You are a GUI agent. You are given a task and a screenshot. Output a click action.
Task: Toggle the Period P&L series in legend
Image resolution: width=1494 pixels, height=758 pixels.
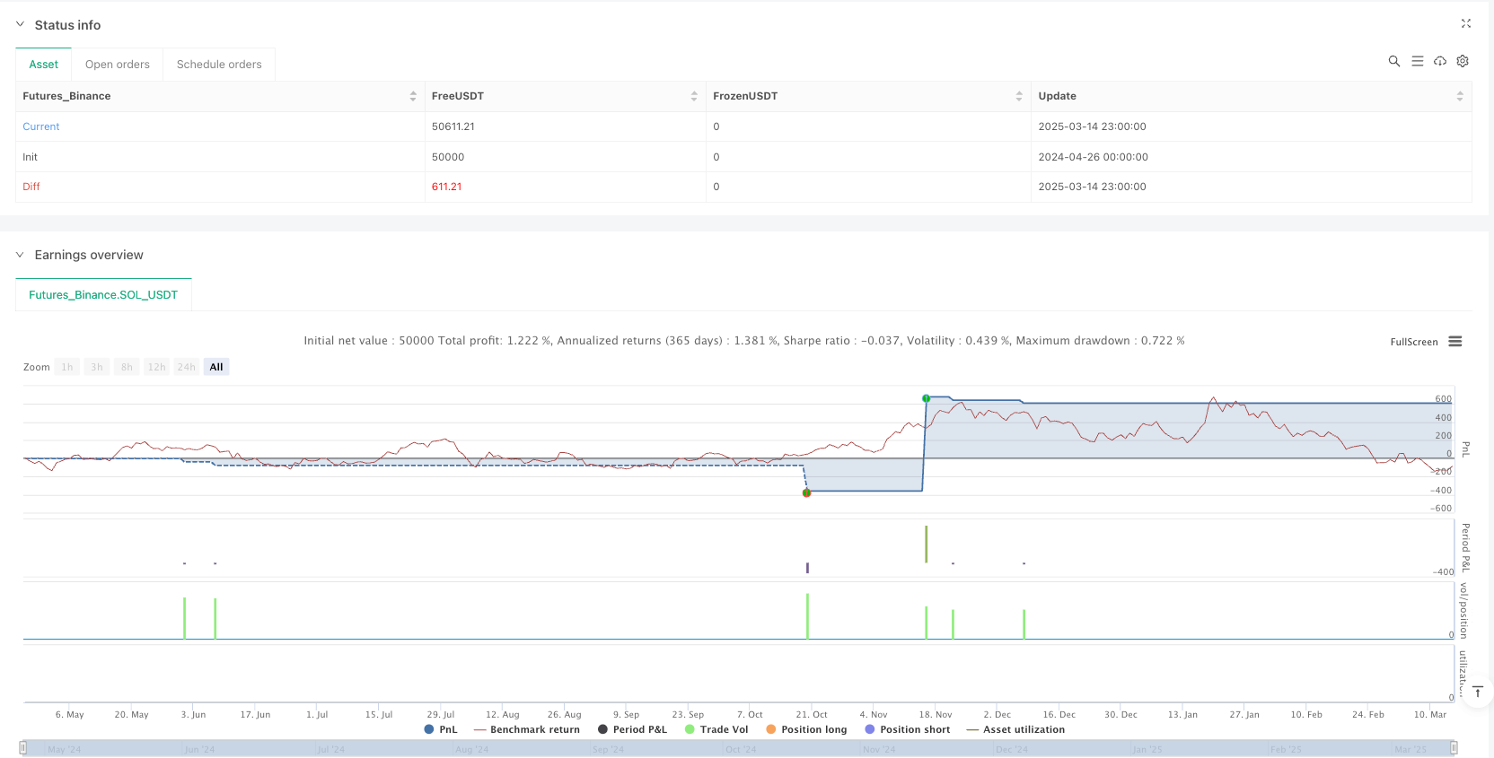coord(632,729)
